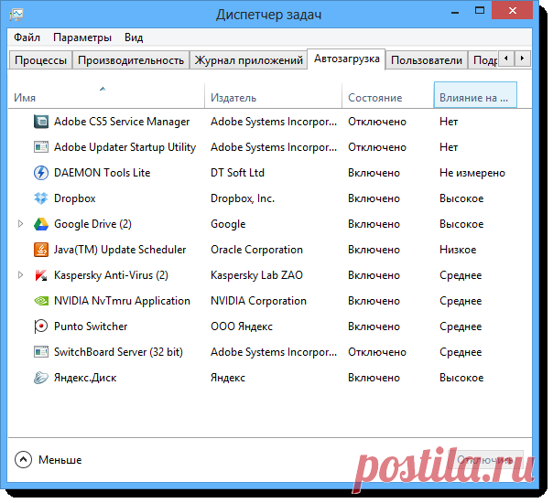Expand the Kaspersky Anti-Virus (2) group
553x503 pixels.
pos(21,275)
